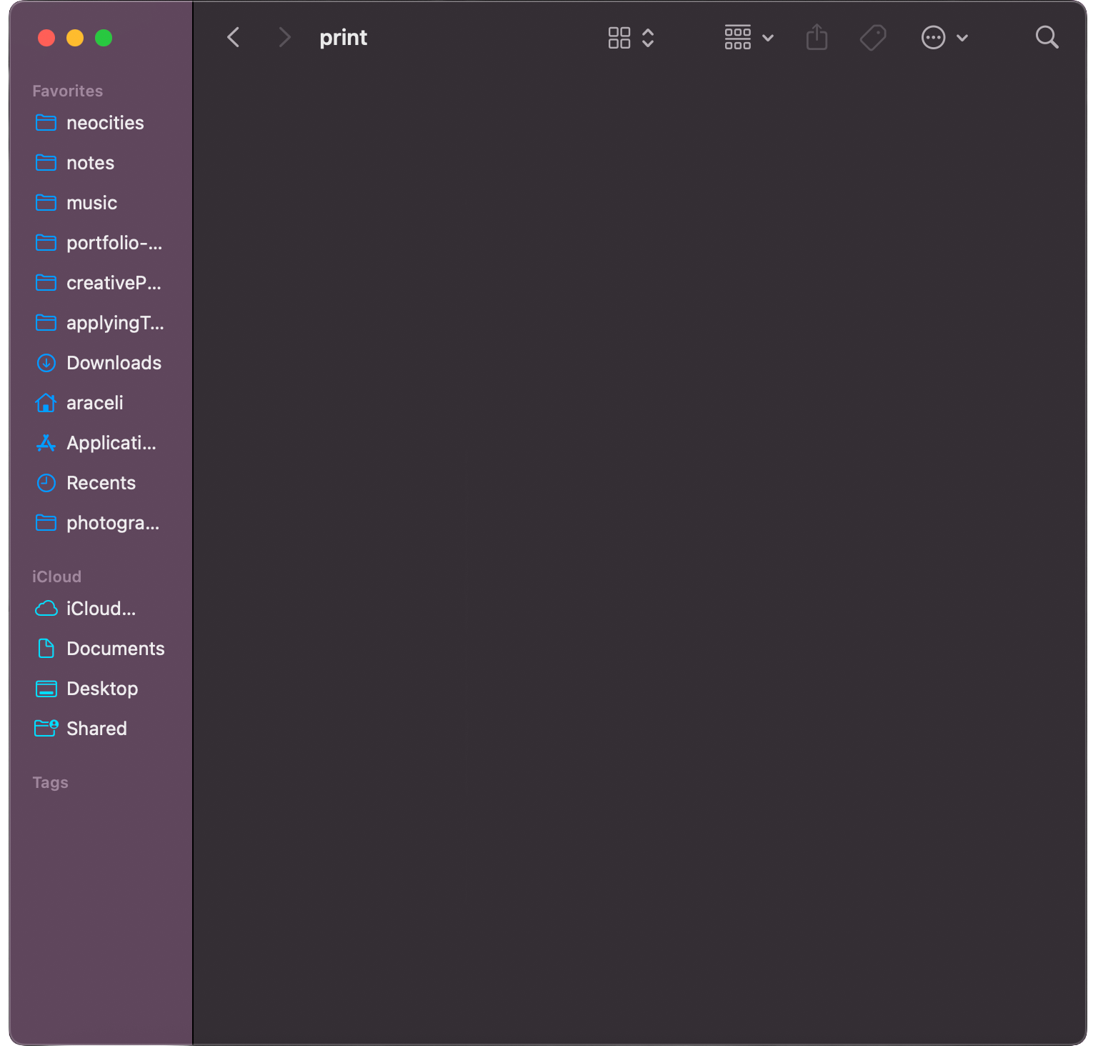Click the iCloud section header

pos(56,577)
